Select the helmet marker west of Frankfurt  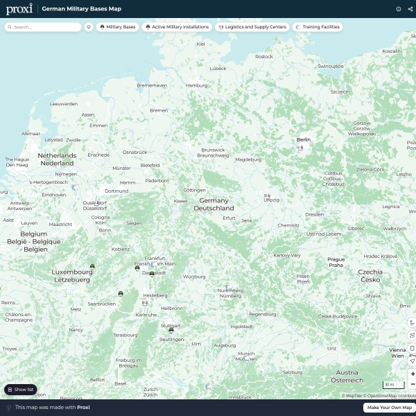137,268
